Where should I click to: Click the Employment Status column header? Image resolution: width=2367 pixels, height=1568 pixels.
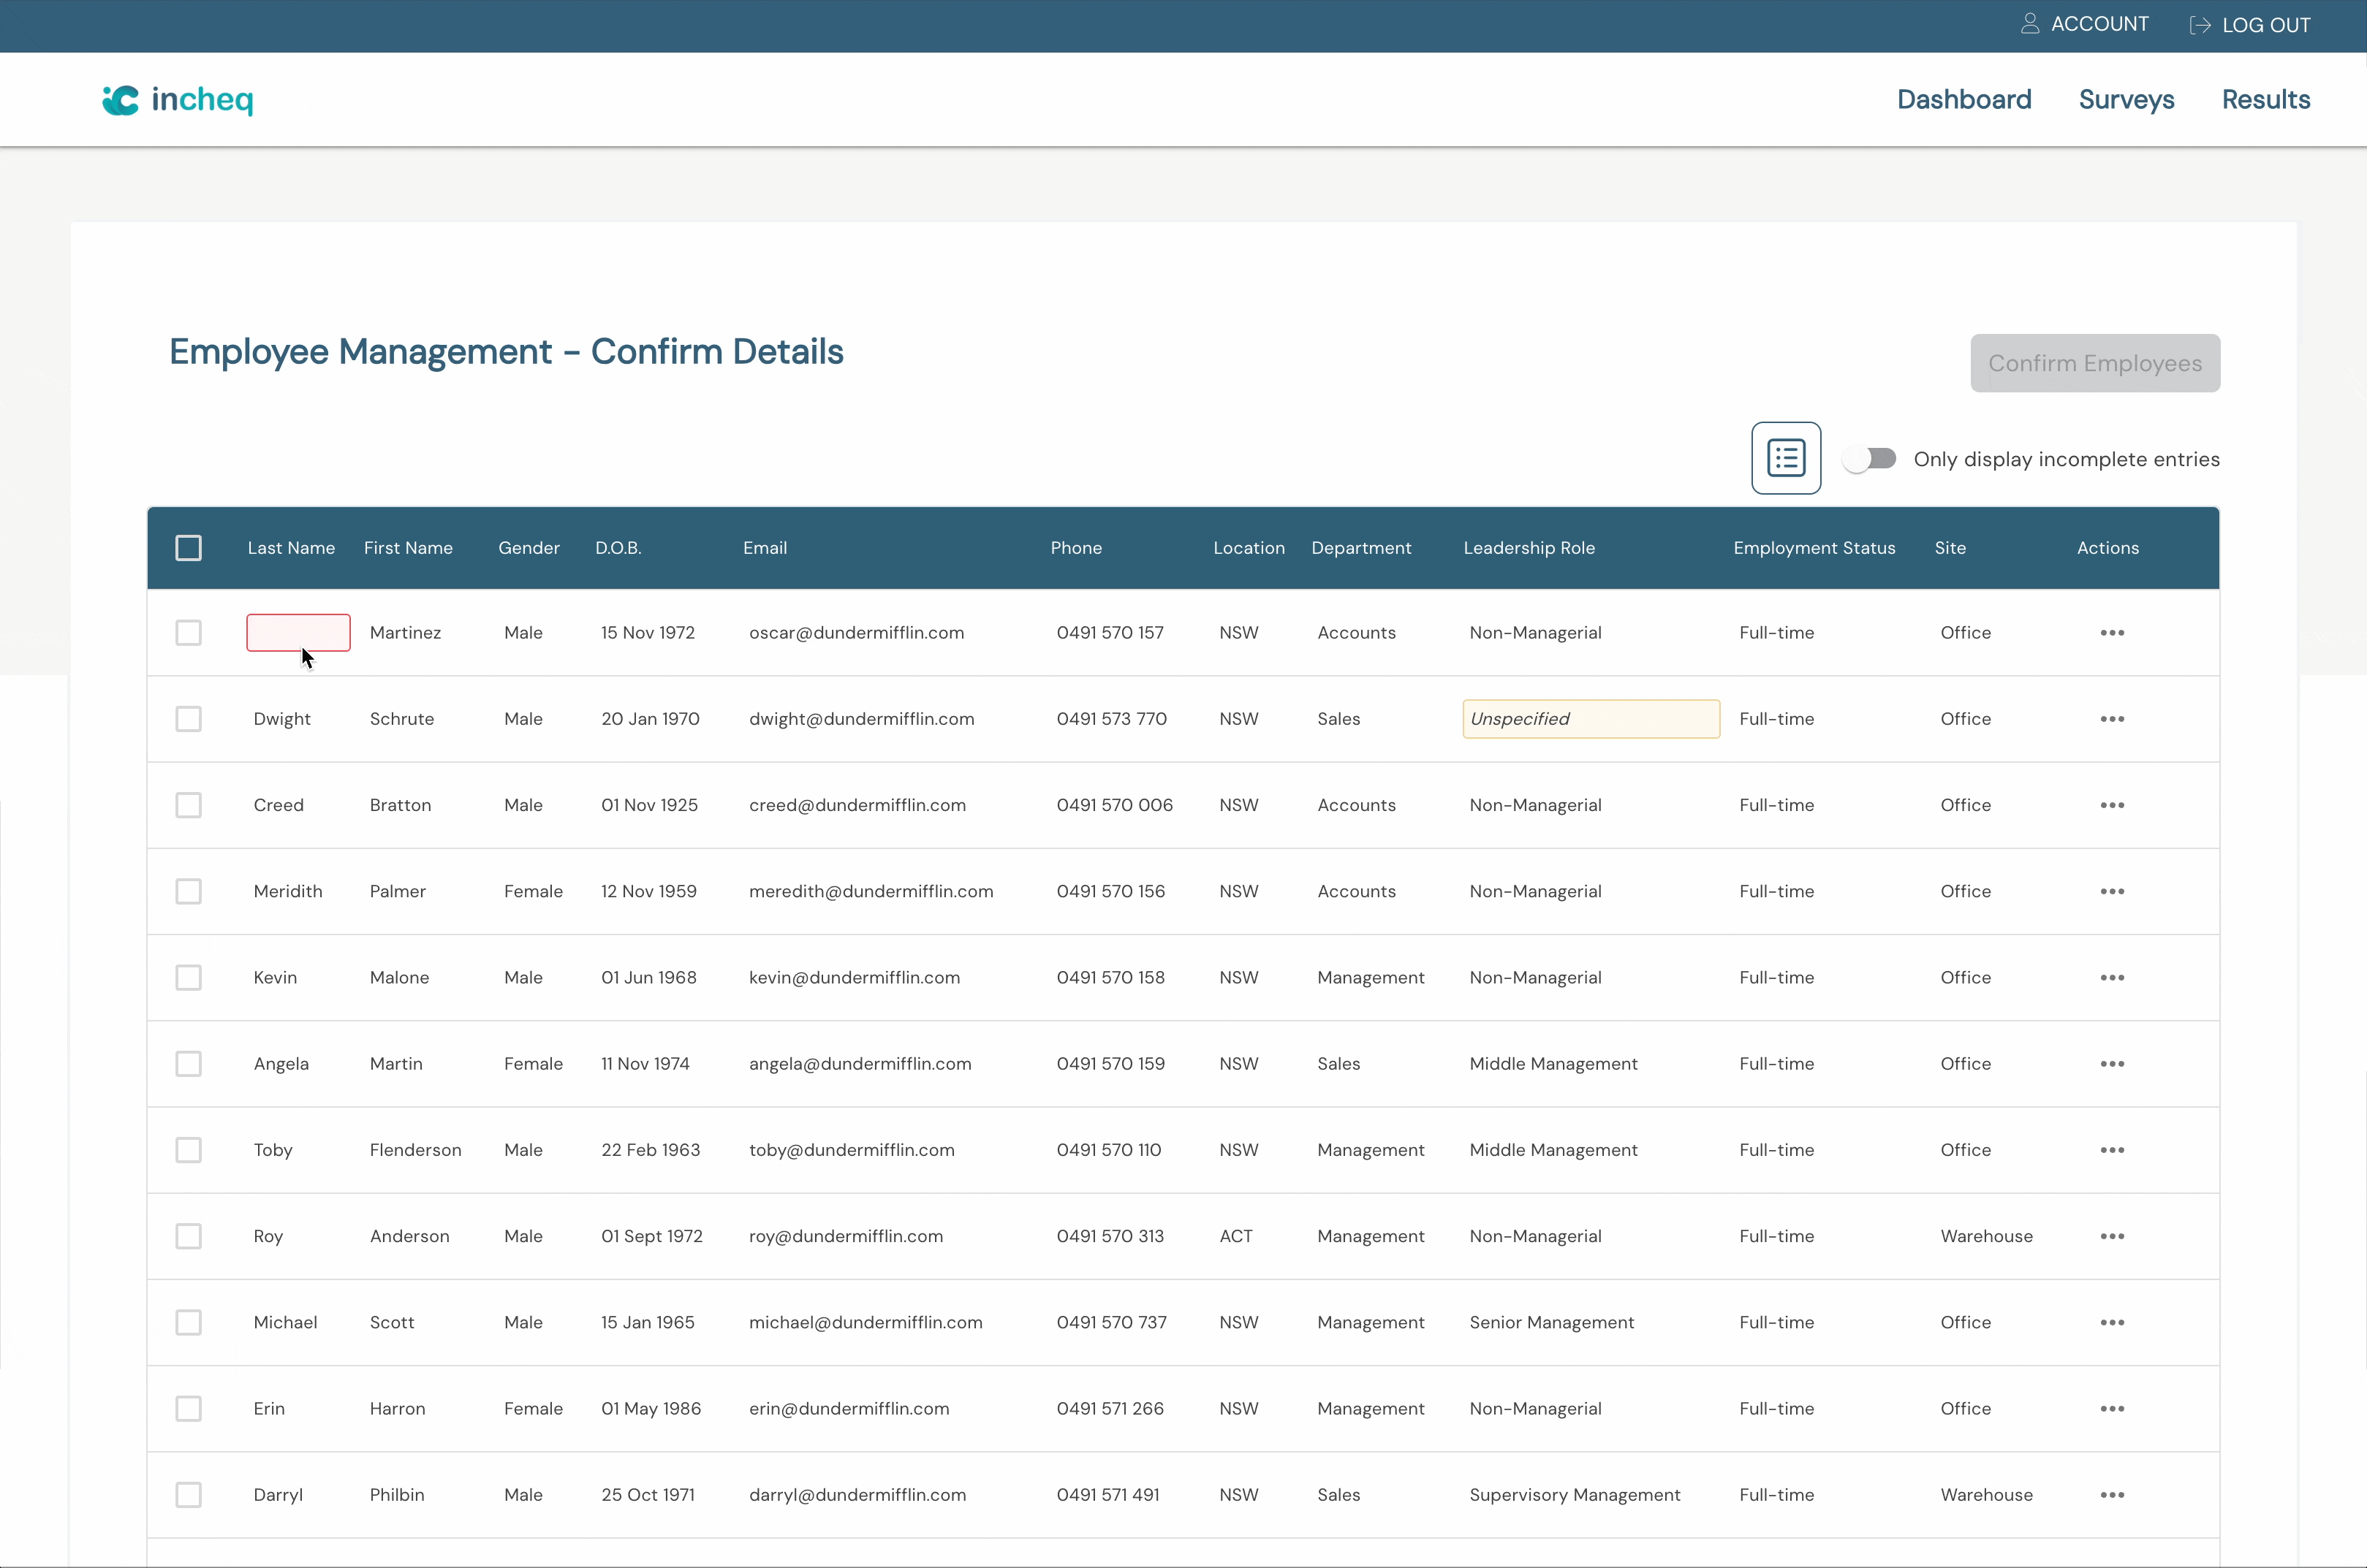pos(1814,548)
